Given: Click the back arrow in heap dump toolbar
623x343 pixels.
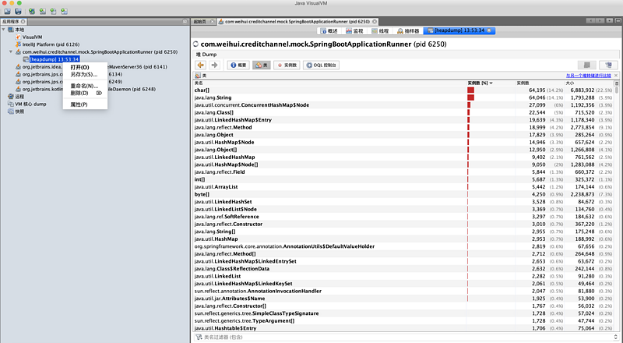Looking at the screenshot, I should 200,65.
